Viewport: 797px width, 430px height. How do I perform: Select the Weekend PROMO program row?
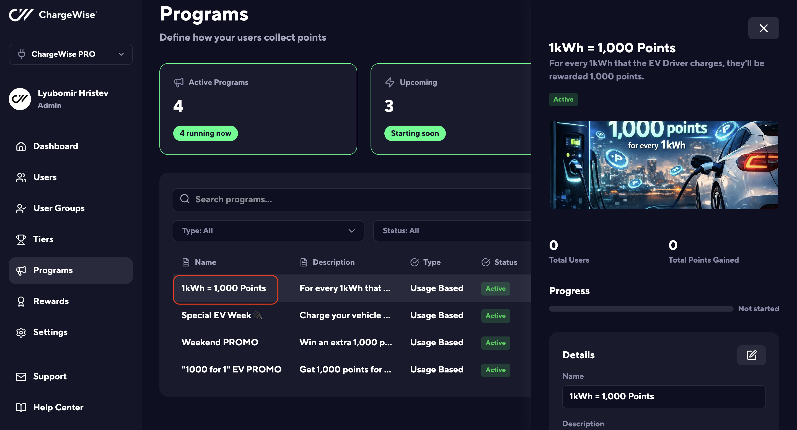(220, 342)
